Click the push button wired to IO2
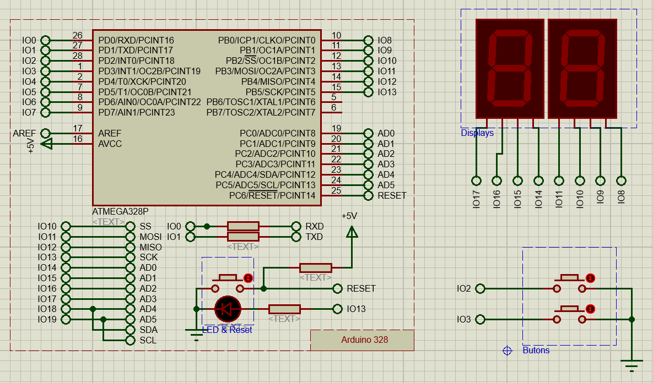 click(569, 283)
